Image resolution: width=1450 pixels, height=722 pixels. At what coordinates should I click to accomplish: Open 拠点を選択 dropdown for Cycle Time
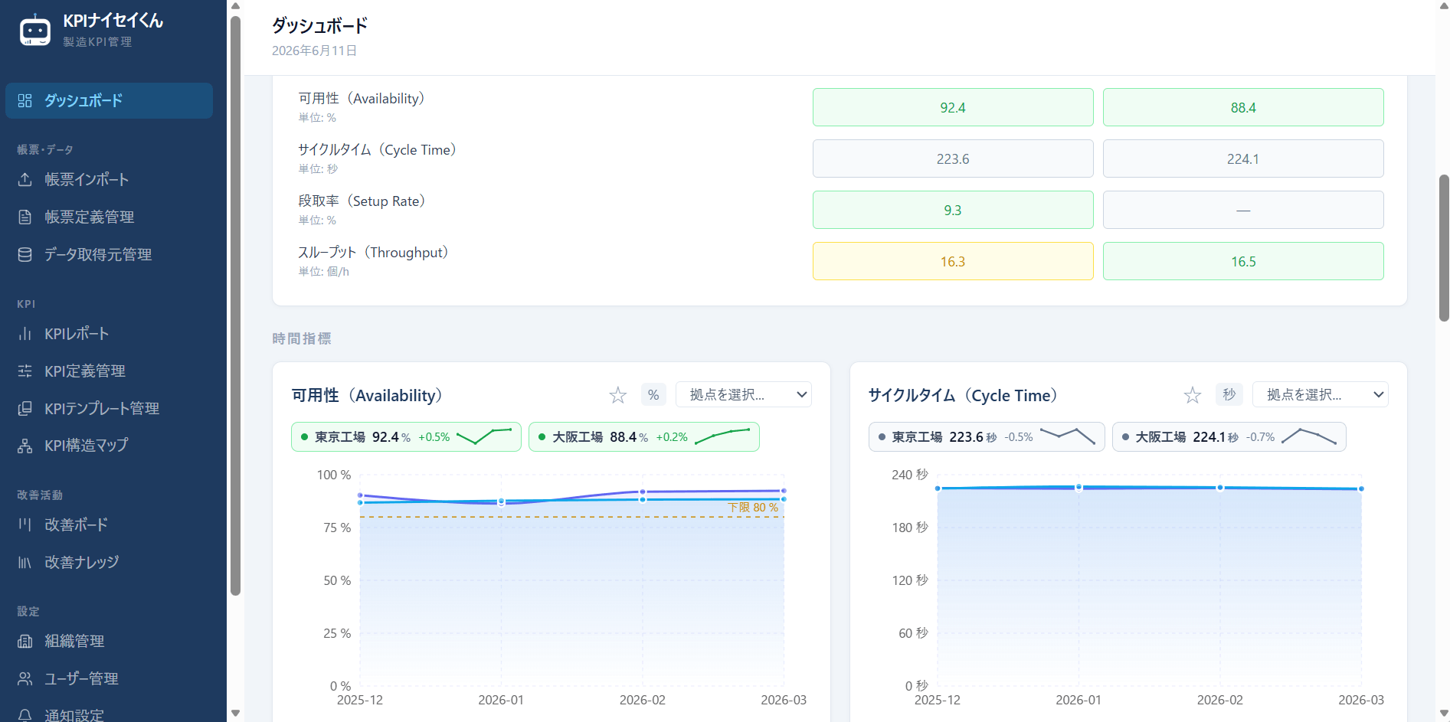1320,394
